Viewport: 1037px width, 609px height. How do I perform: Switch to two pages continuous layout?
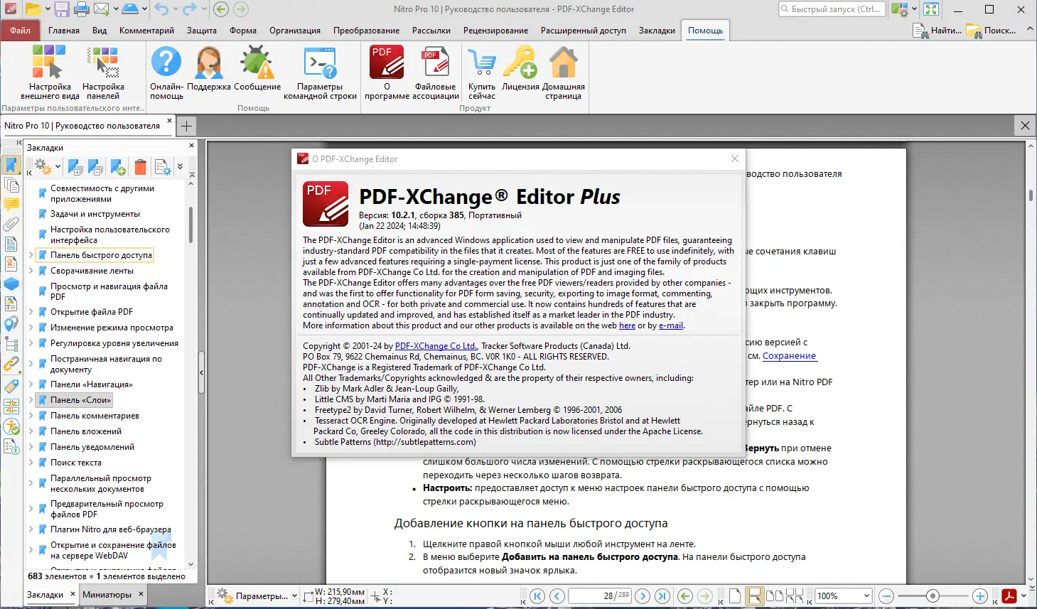click(795, 596)
